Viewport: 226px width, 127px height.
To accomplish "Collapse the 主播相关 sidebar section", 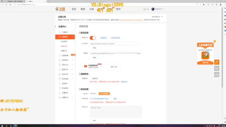I will pyautogui.click(x=72, y=32).
